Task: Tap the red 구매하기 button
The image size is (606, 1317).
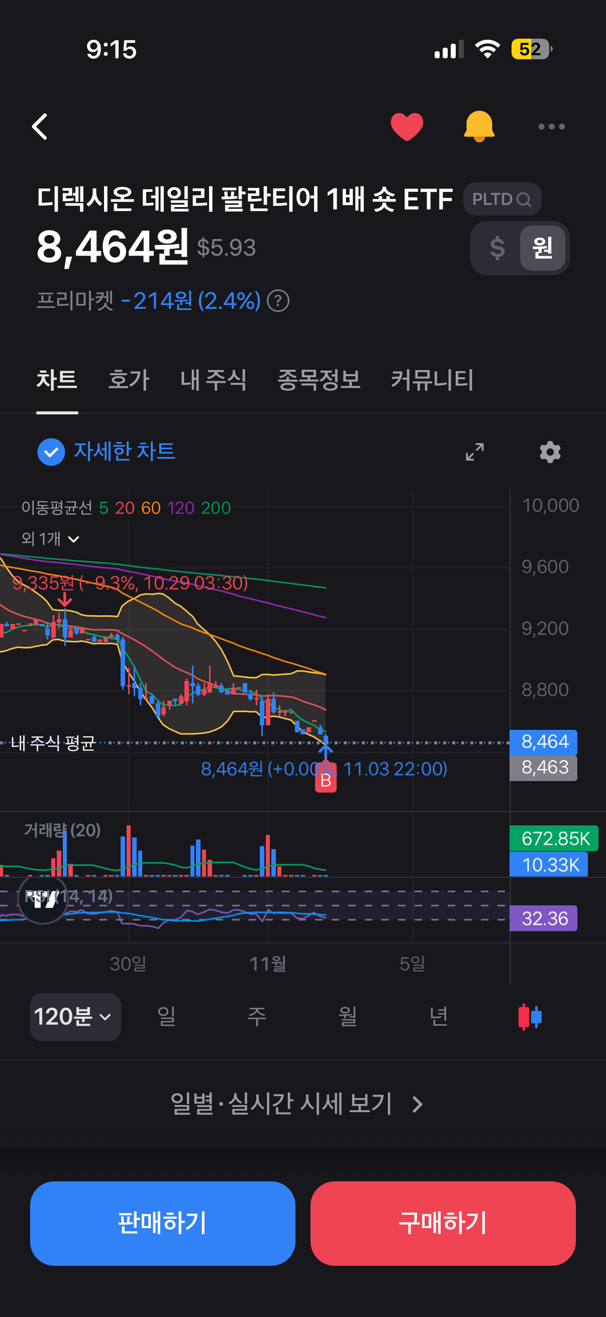Action: 443,1224
